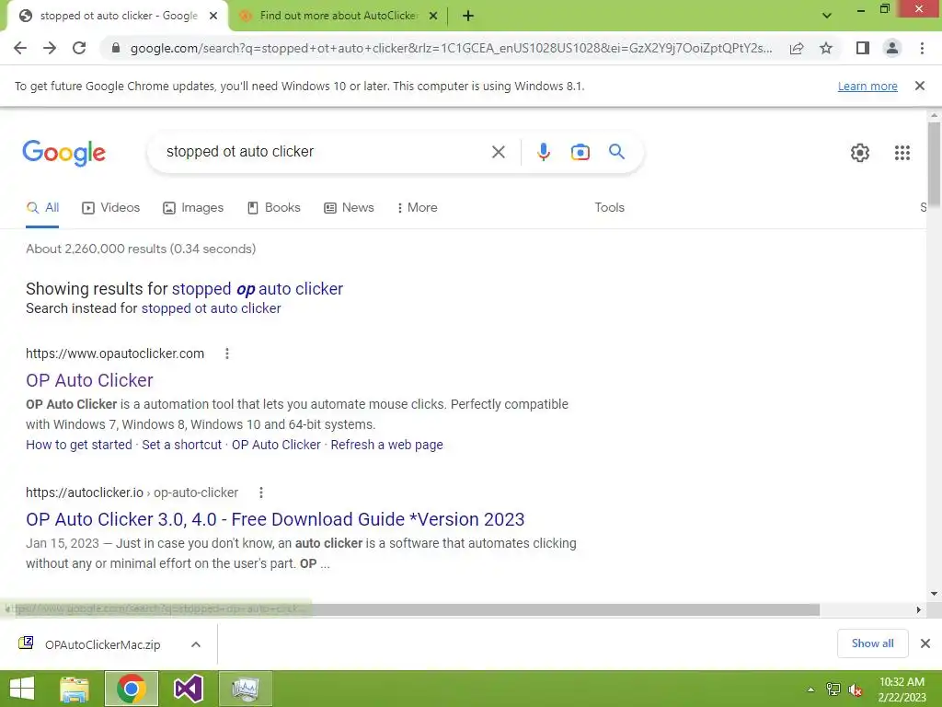Image resolution: width=942 pixels, height=707 pixels.
Task: Search instead for 'stopped ot auto clicker'
Action: (211, 308)
